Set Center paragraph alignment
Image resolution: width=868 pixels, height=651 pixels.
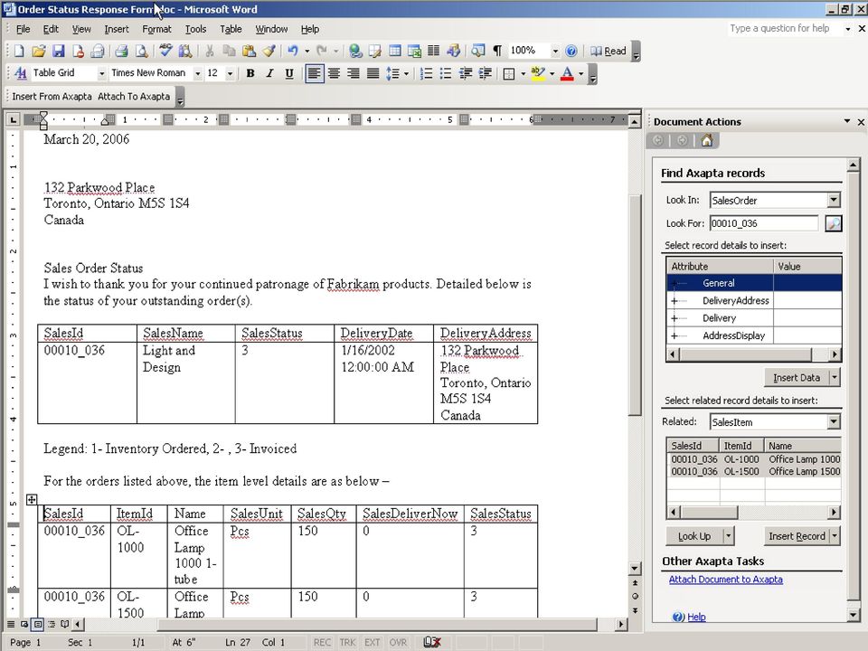tap(334, 73)
